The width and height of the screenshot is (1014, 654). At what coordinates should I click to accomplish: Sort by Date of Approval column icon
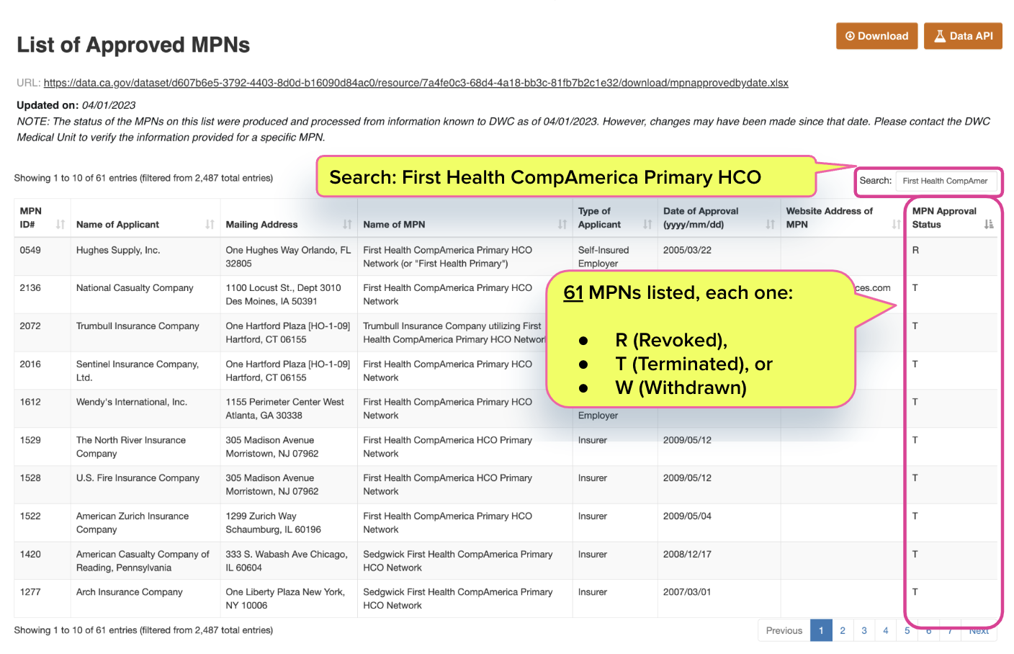point(770,225)
